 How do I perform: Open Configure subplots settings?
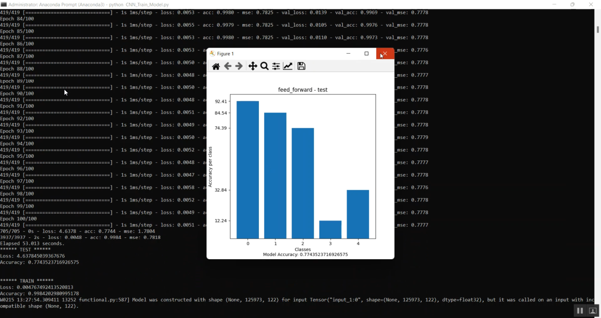click(x=276, y=66)
